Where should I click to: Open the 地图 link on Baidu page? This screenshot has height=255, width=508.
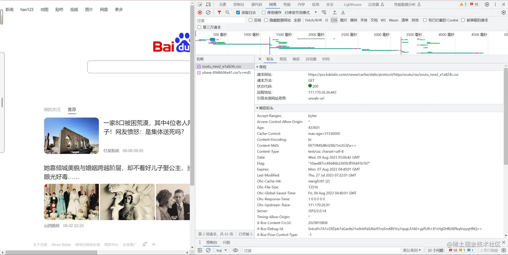(x=44, y=9)
